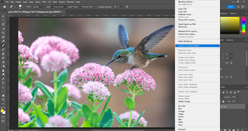Click the Change Screen Mode icon
The width and height of the screenshot is (248, 131).
click(x=3, y=121)
